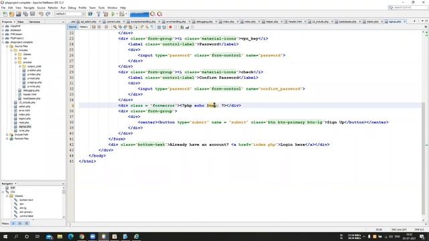Switch to the Services tab
Screen dimensions: 429x241
[x=34, y=21]
